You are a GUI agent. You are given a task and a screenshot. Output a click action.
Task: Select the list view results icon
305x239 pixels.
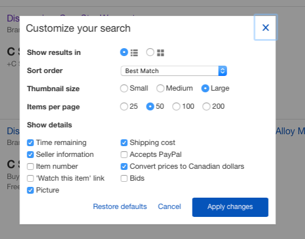click(134, 53)
